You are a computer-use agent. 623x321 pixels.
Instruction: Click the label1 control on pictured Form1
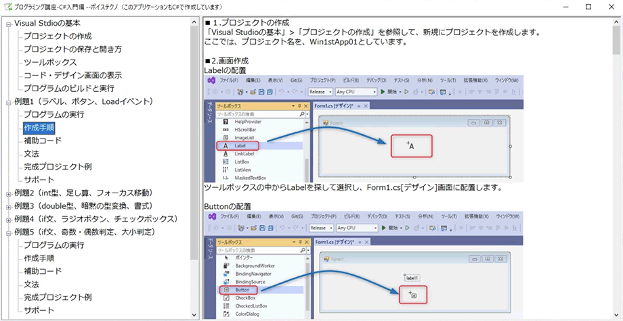click(x=412, y=278)
